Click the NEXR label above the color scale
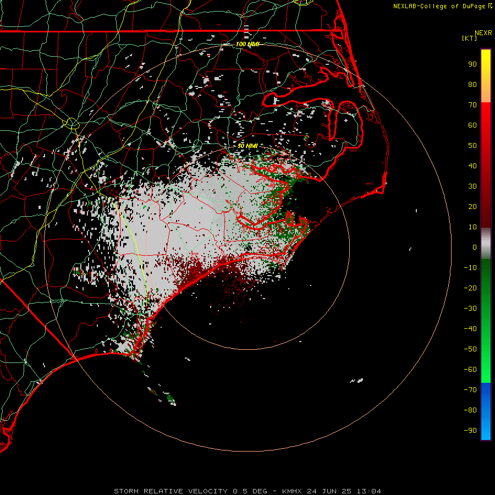 [x=483, y=33]
